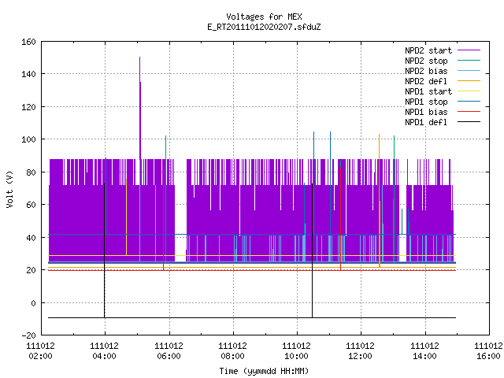Click the y-axis tick value 140
504x378 pixels.
(28, 74)
